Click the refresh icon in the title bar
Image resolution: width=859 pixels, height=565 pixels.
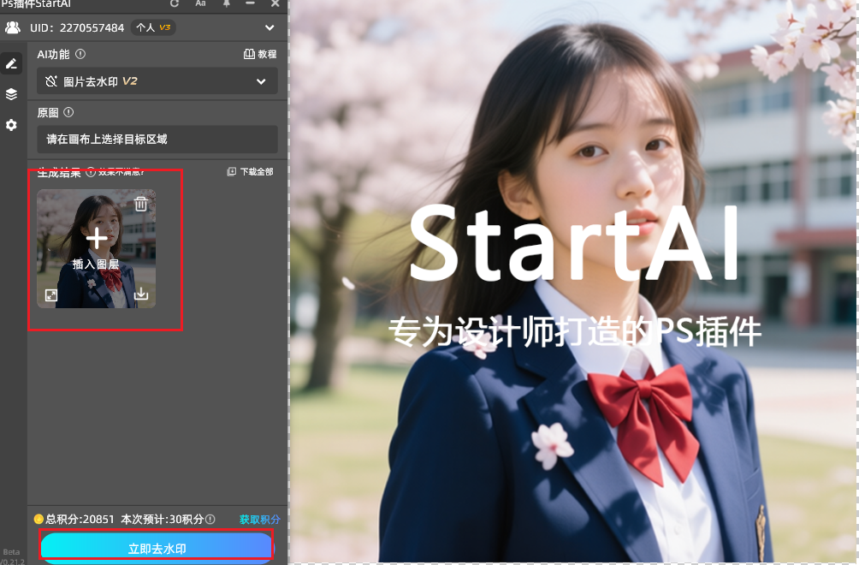click(175, 3)
